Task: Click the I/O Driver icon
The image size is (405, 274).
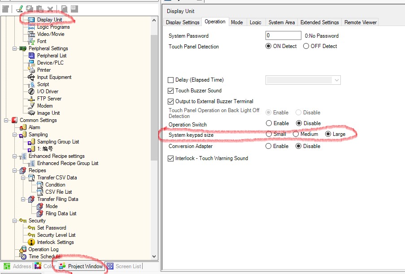Action: pyautogui.click(x=31, y=91)
